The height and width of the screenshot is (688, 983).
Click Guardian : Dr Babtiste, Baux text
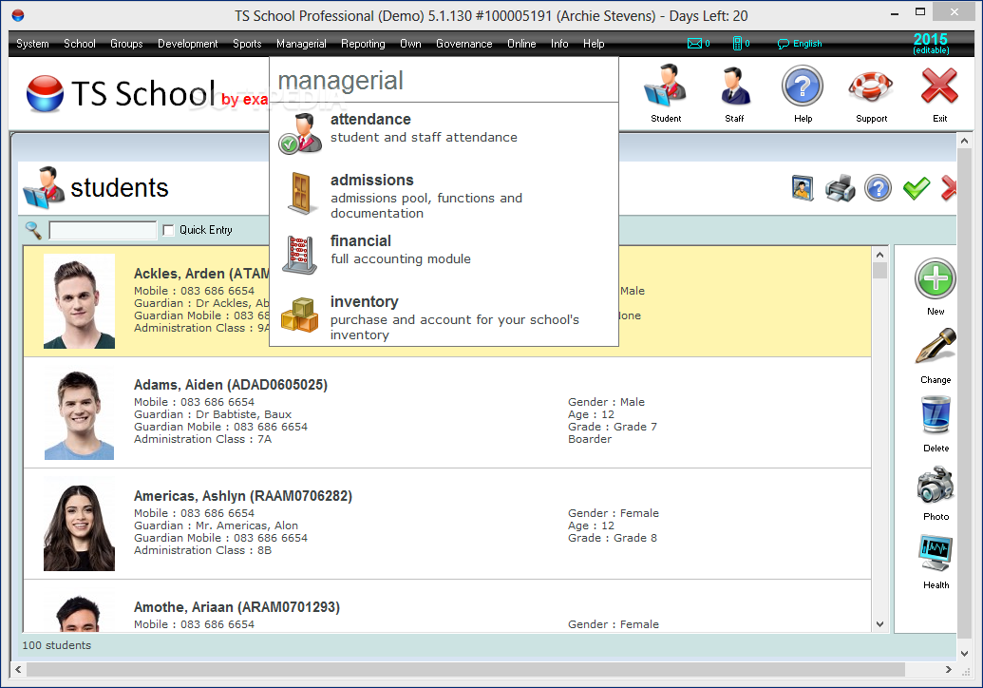coord(213,414)
